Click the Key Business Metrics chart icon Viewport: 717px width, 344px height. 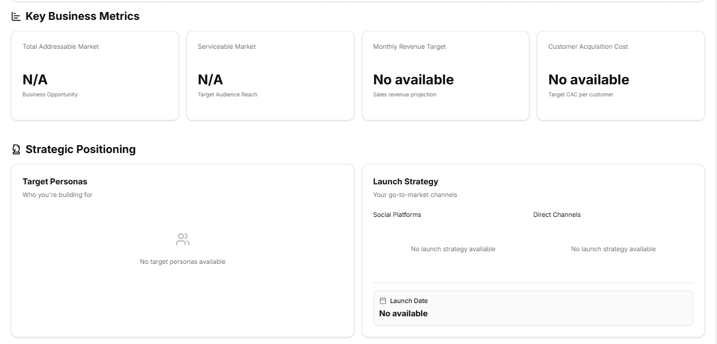[x=16, y=16]
